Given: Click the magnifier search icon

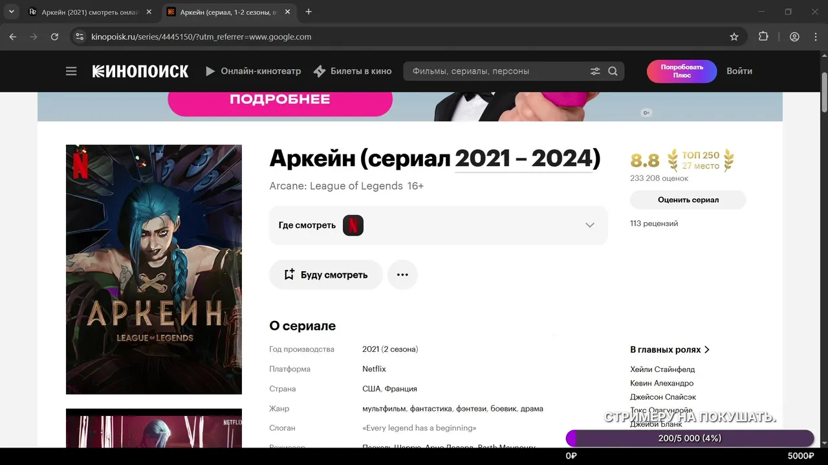Looking at the screenshot, I should tap(613, 71).
